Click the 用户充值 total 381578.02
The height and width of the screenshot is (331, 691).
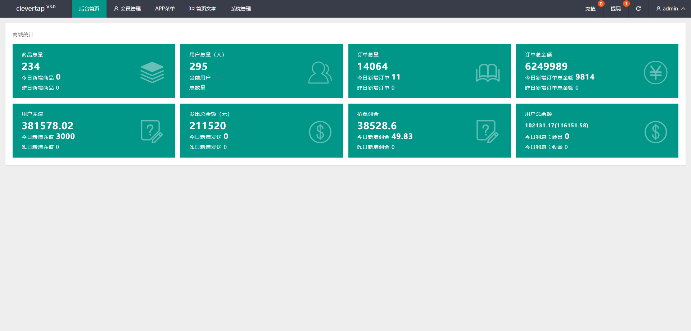click(48, 126)
